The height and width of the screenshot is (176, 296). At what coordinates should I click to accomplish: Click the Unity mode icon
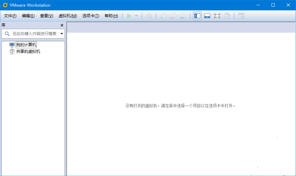[x=227, y=16]
